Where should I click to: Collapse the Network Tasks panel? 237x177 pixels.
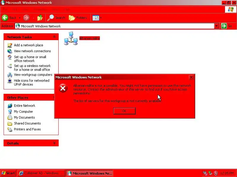coord(54,37)
